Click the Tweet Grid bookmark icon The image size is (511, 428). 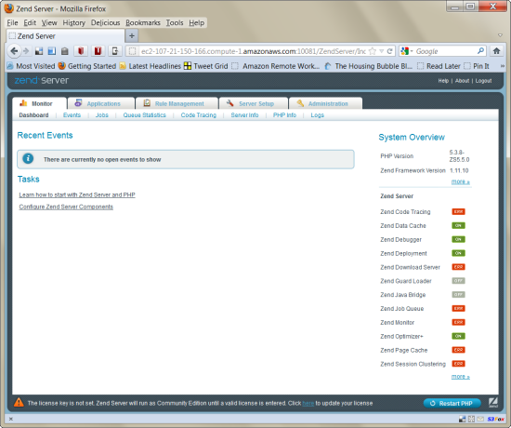click(188, 66)
